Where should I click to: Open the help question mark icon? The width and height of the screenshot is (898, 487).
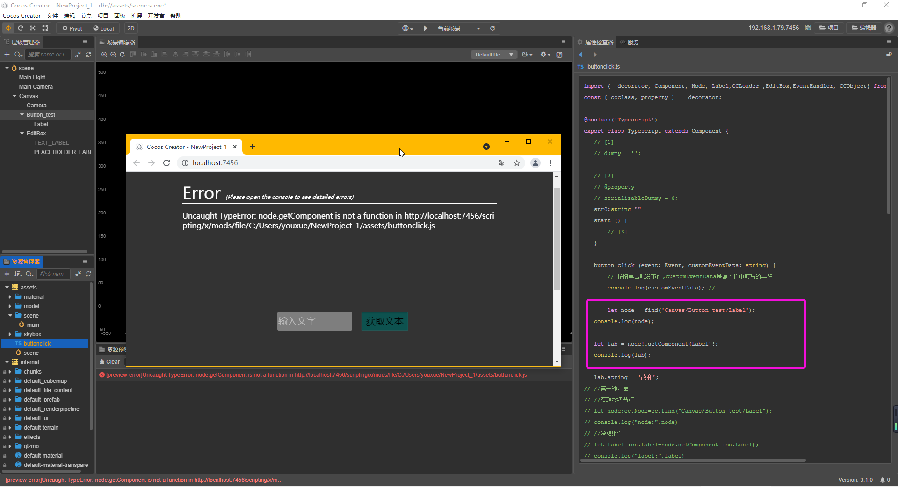coord(889,28)
